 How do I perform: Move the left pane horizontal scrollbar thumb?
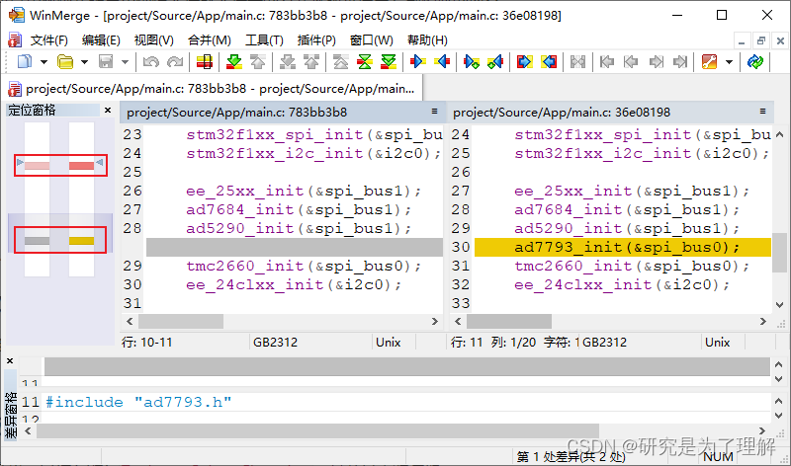click(x=181, y=322)
